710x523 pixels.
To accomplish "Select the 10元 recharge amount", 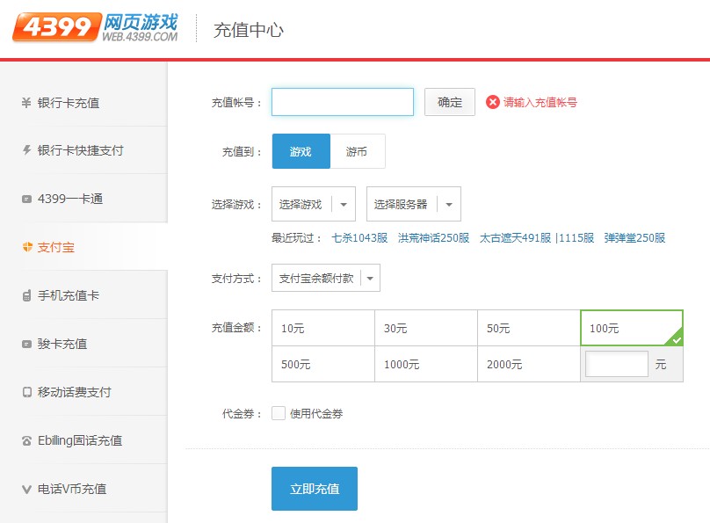I will 323,328.
